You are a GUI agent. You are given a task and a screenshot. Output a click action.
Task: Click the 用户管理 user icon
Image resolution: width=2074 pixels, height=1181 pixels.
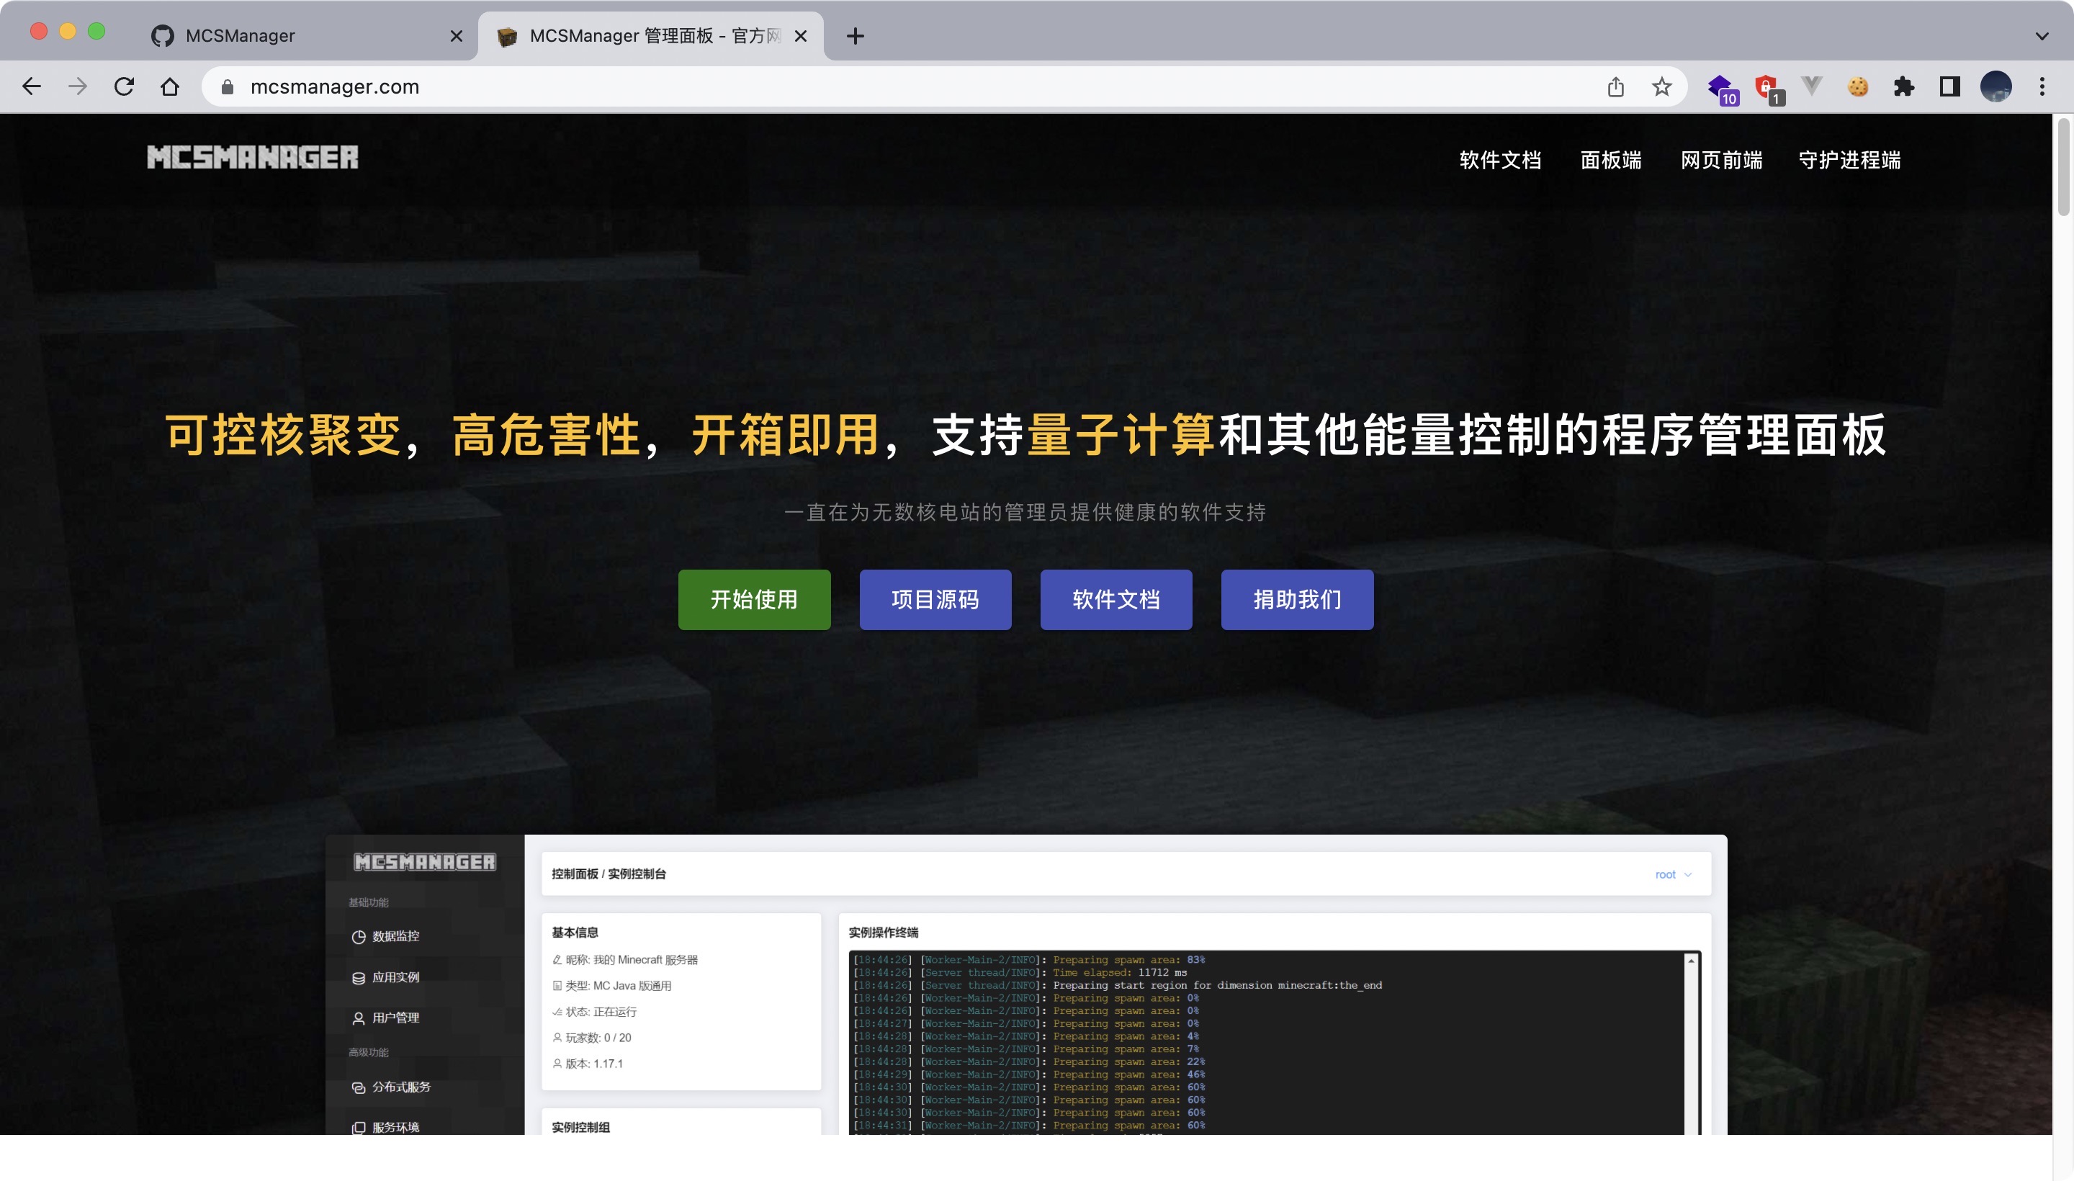click(x=359, y=1018)
